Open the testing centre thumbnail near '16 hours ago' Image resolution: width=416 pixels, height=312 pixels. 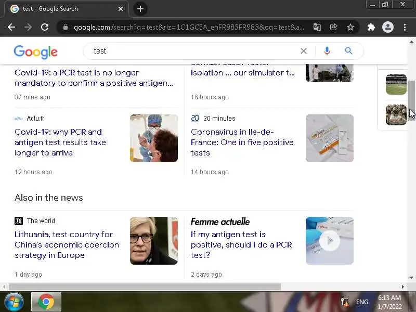[x=330, y=73]
